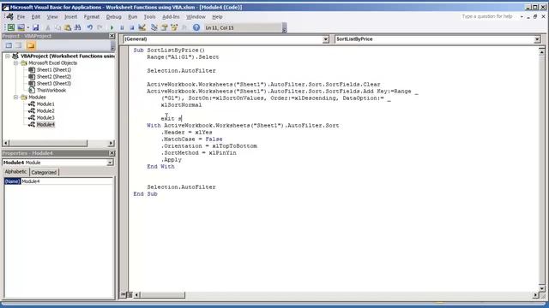Click the Break pause icon
549x308 pixels.
click(122, 27)
